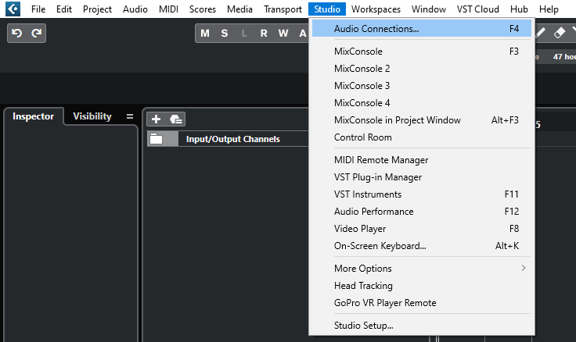Toggle Write automation (W) button
The width and height of the screenshot is (576, 342).
[283, 34]
